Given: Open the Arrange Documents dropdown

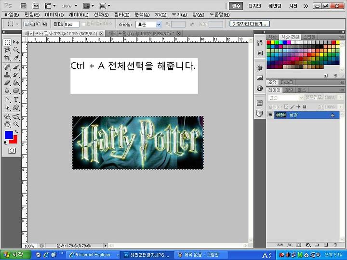Looking at the screenshot, I should pos(89,6).
